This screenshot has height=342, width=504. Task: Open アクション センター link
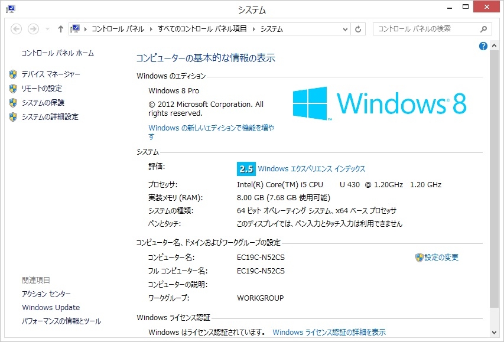click(x=46, y=294)
